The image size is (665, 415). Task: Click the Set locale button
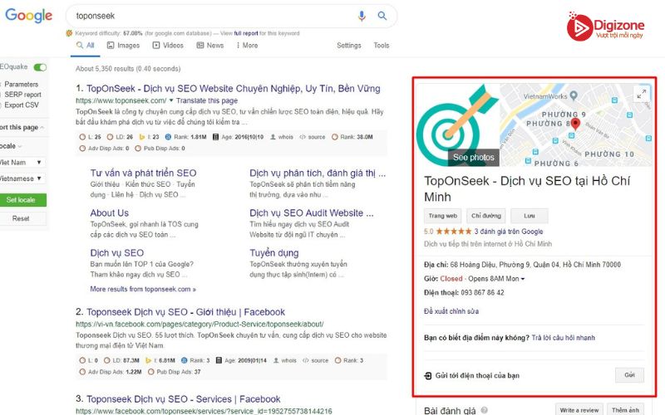coord(22,200)
